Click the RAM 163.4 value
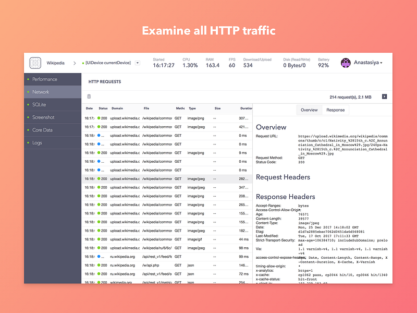 tap(213, 66)
